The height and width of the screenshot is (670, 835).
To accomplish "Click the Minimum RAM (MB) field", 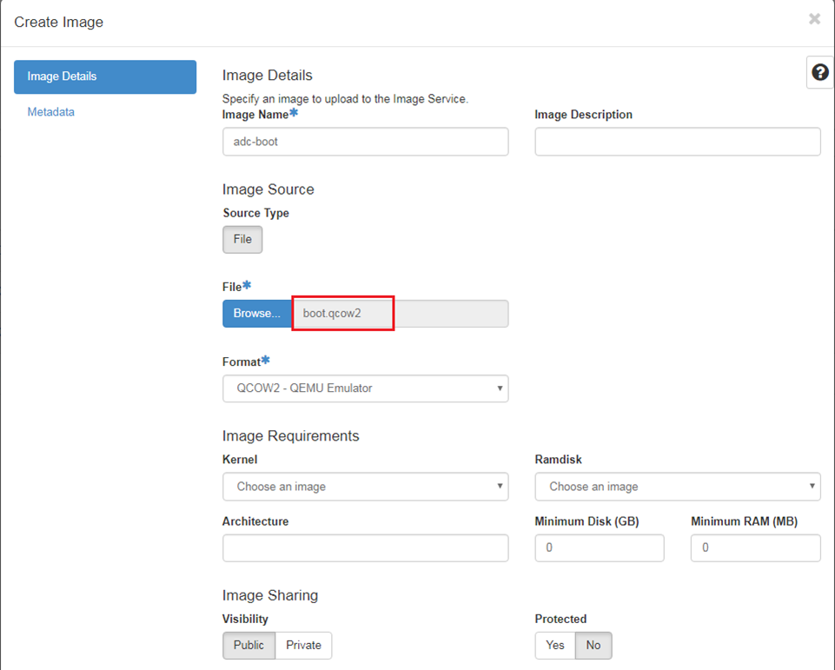I will click(755, 548).
